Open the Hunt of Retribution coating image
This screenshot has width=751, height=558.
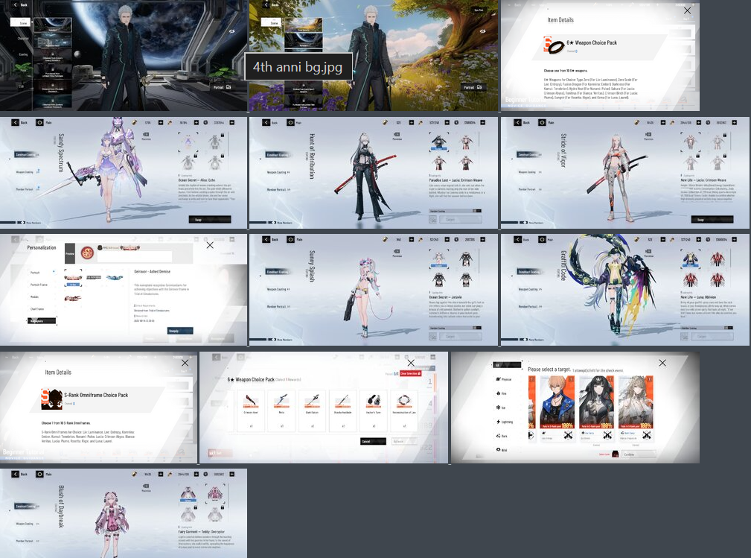pyautogui.click(x=374, y=173)
